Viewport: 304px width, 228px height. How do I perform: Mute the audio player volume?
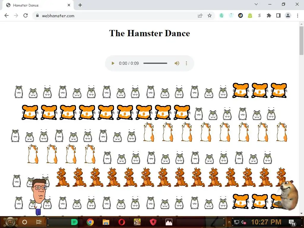(x=177, y=64)
